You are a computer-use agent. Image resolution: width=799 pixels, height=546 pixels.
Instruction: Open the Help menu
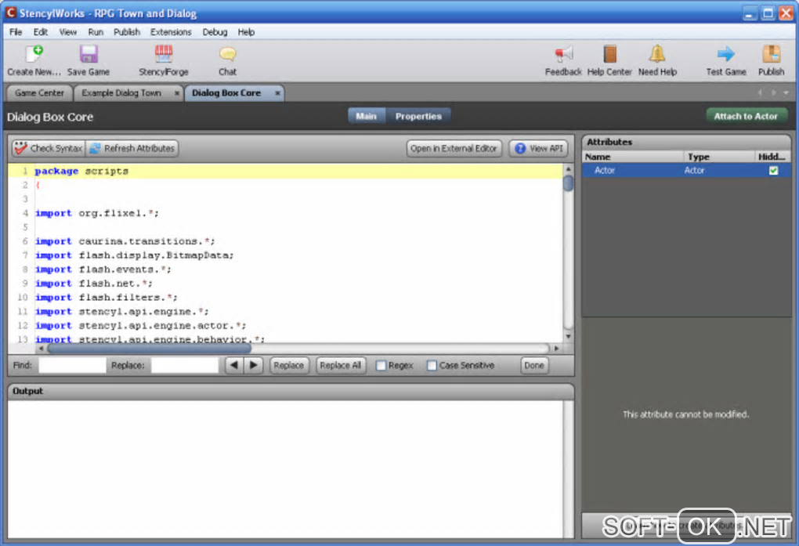pyautogui.click(x=246, y=32)
